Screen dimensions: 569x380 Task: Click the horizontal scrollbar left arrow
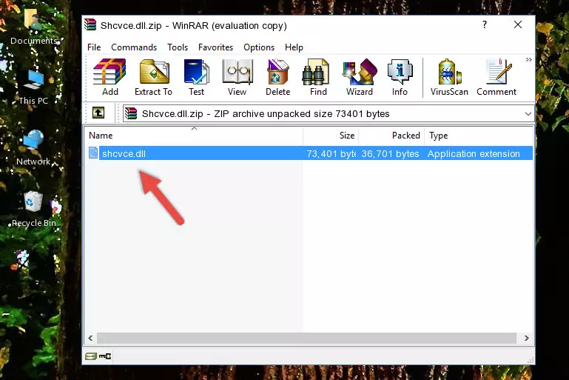[91, 339]
